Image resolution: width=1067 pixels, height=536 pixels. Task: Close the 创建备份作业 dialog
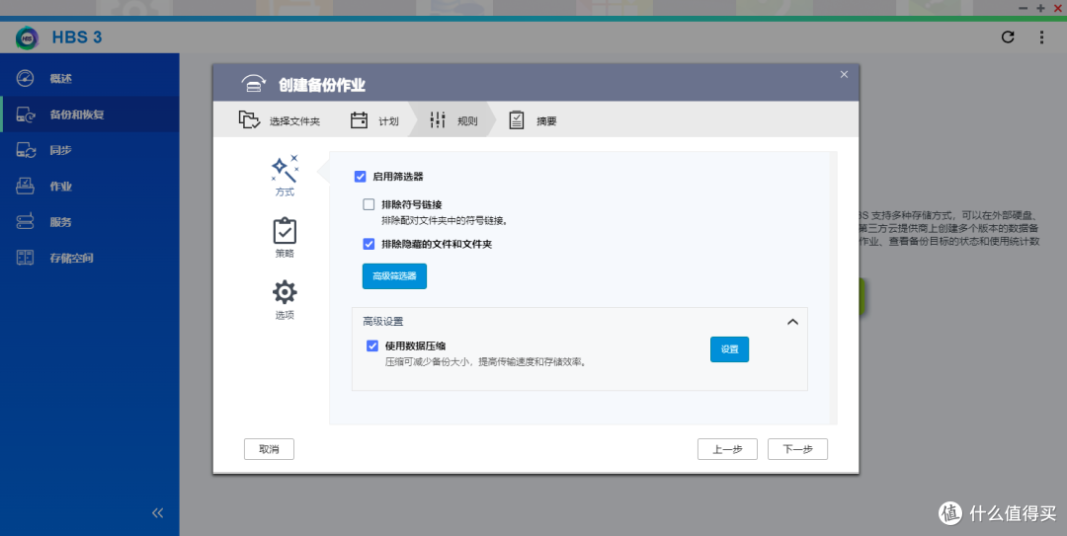[844, 75]
